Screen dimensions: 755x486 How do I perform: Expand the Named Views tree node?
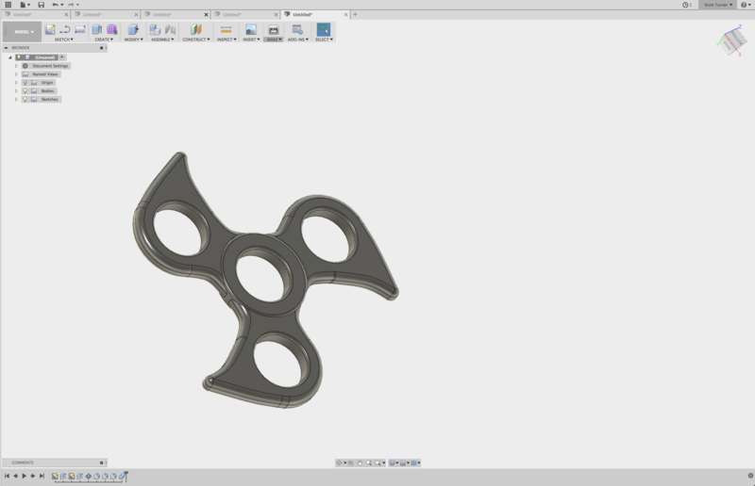point(16,74)
